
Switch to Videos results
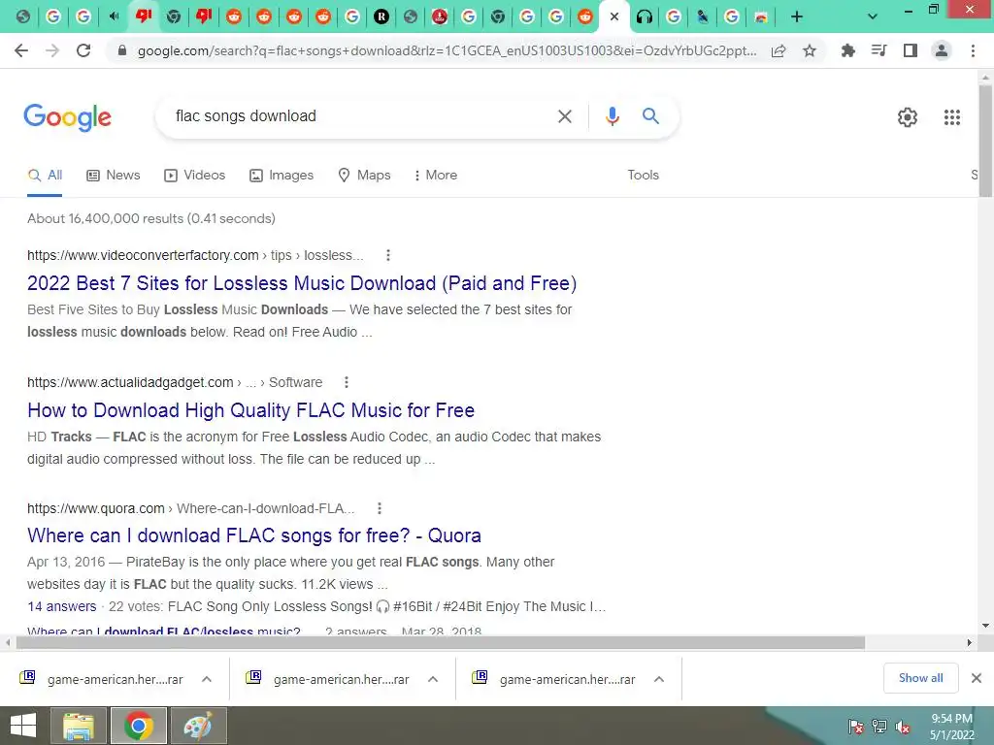tap(194, 175)
